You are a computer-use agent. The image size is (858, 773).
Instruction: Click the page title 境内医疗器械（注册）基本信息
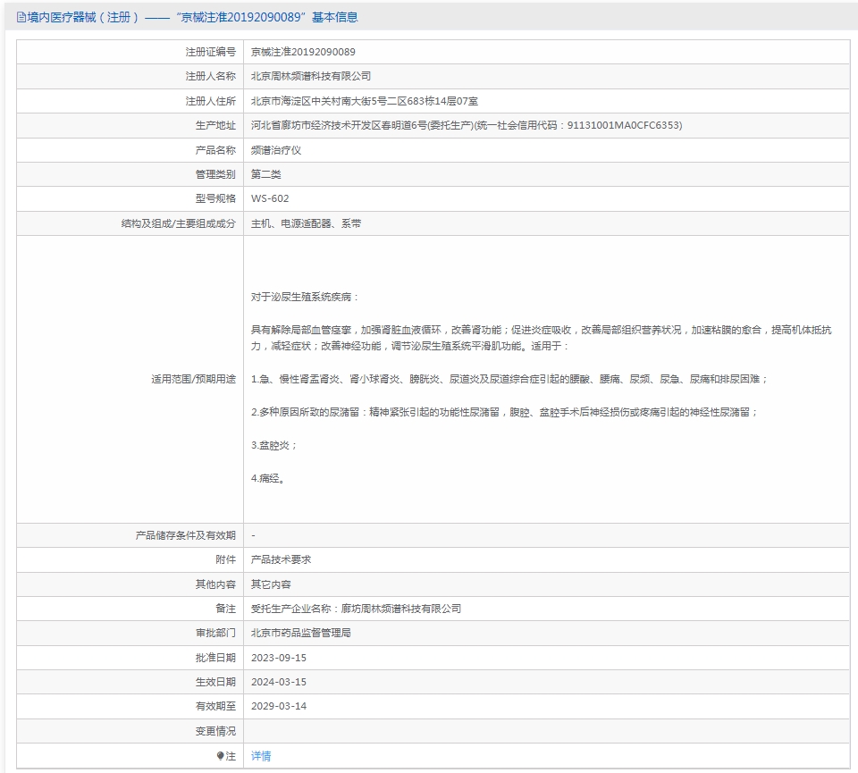192,18
